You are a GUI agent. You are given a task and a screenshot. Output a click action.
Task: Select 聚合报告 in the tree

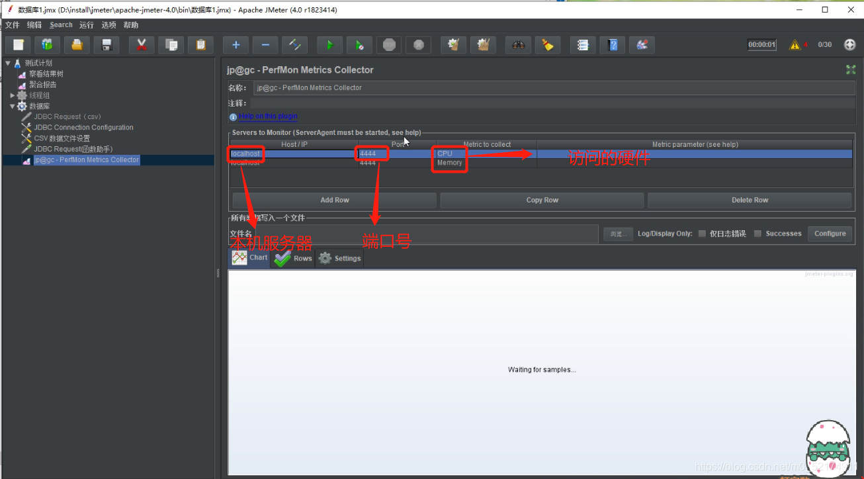(43, 85)
